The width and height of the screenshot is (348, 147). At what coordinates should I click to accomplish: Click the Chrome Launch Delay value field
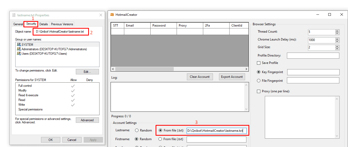tap(322, 40)
